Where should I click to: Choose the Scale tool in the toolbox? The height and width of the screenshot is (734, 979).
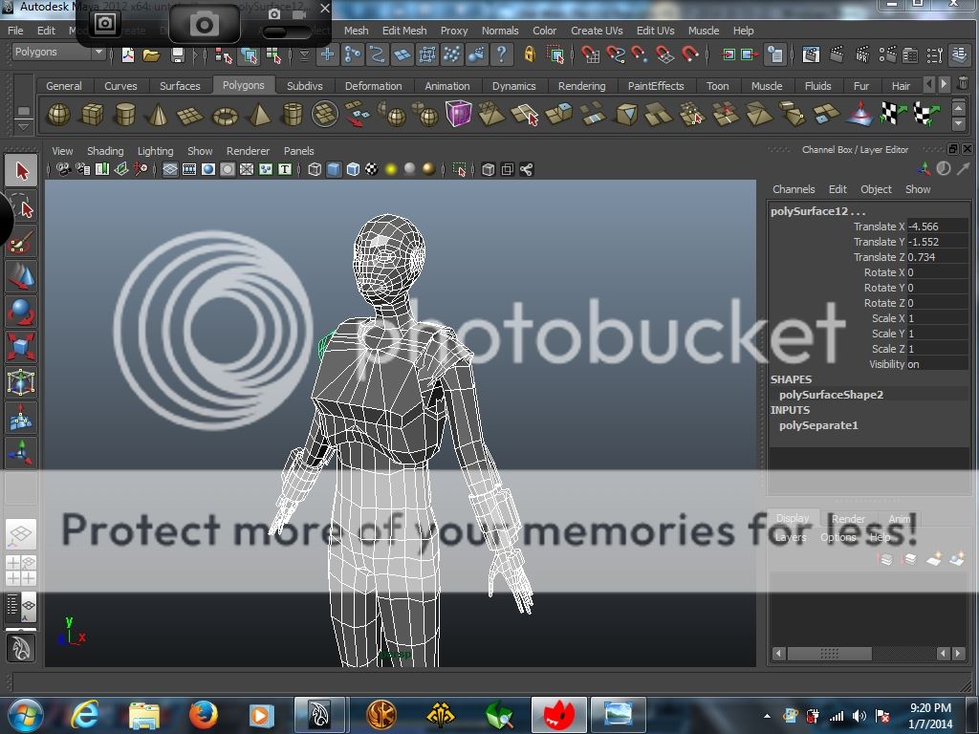(21, 346)
